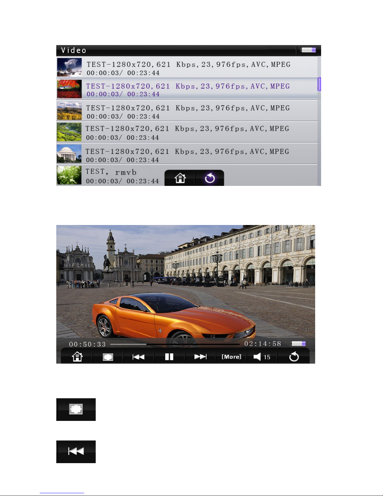The width and height of the screenshot is (383, 496).
Task: Toggle fullscreen on player control bar
Action: 108,357
